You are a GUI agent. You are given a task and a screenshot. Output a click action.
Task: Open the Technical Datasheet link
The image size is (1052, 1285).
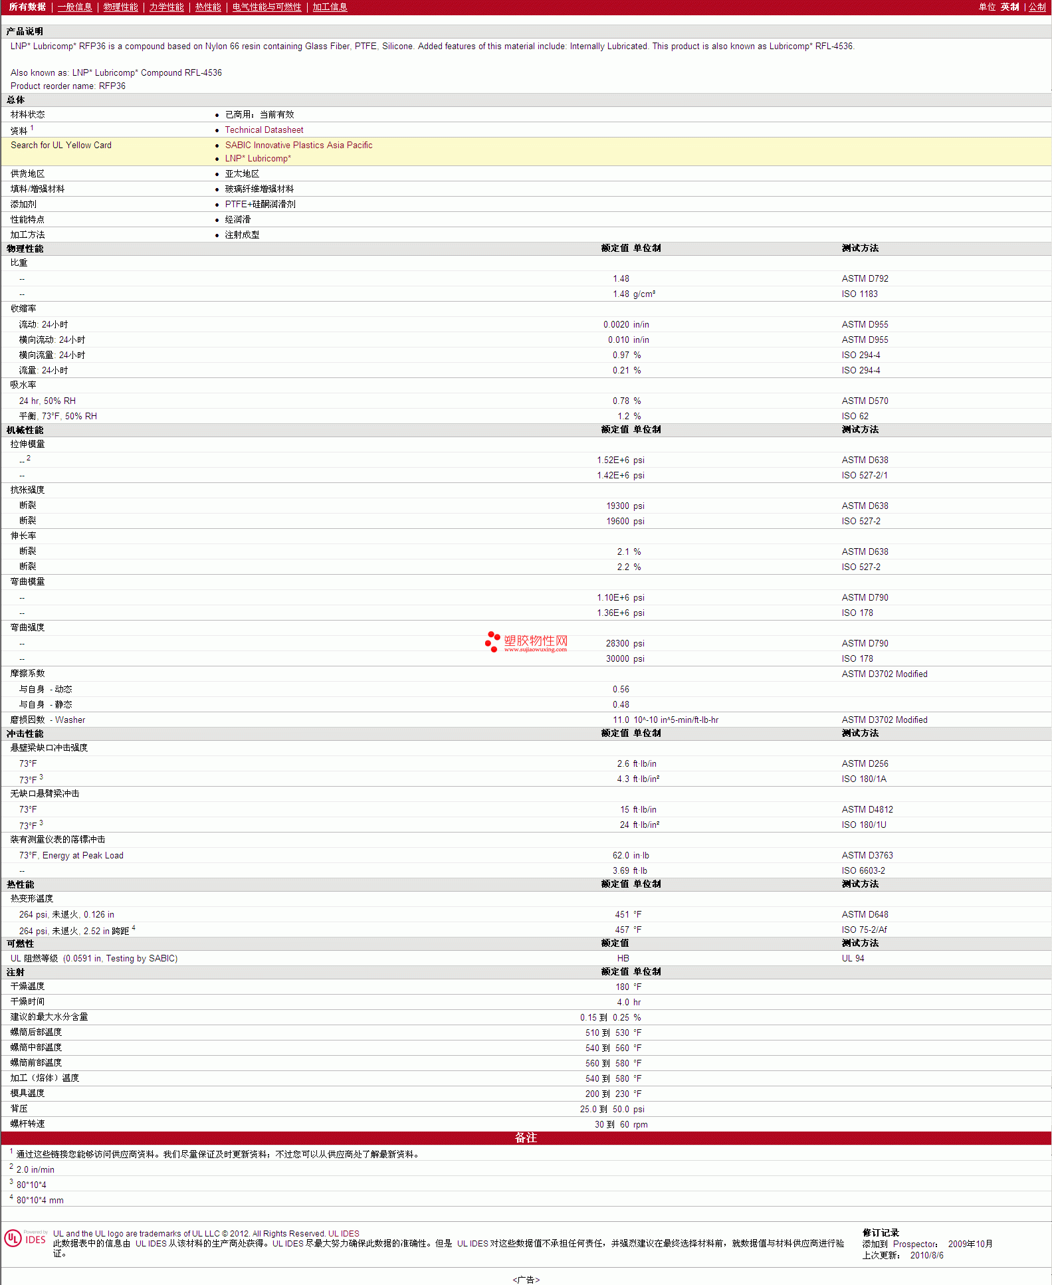(x=264, y=130)
